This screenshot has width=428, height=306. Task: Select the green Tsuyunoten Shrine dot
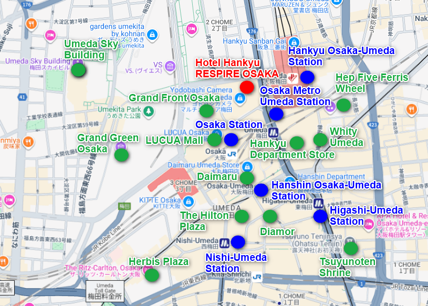351,248
